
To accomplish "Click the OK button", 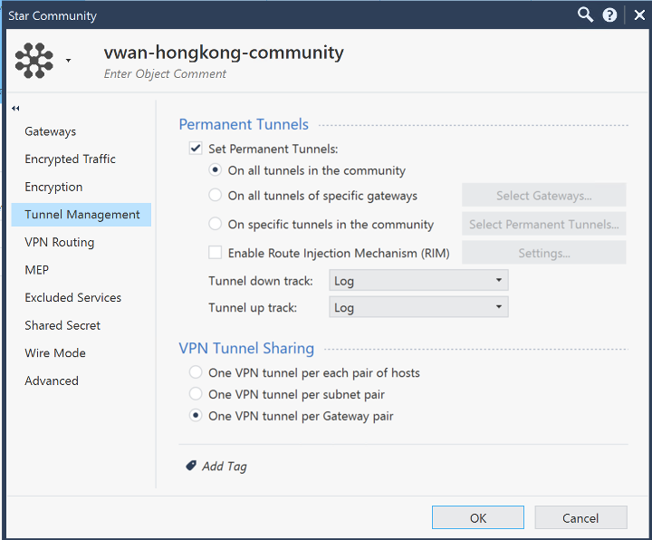I will 478,517.
